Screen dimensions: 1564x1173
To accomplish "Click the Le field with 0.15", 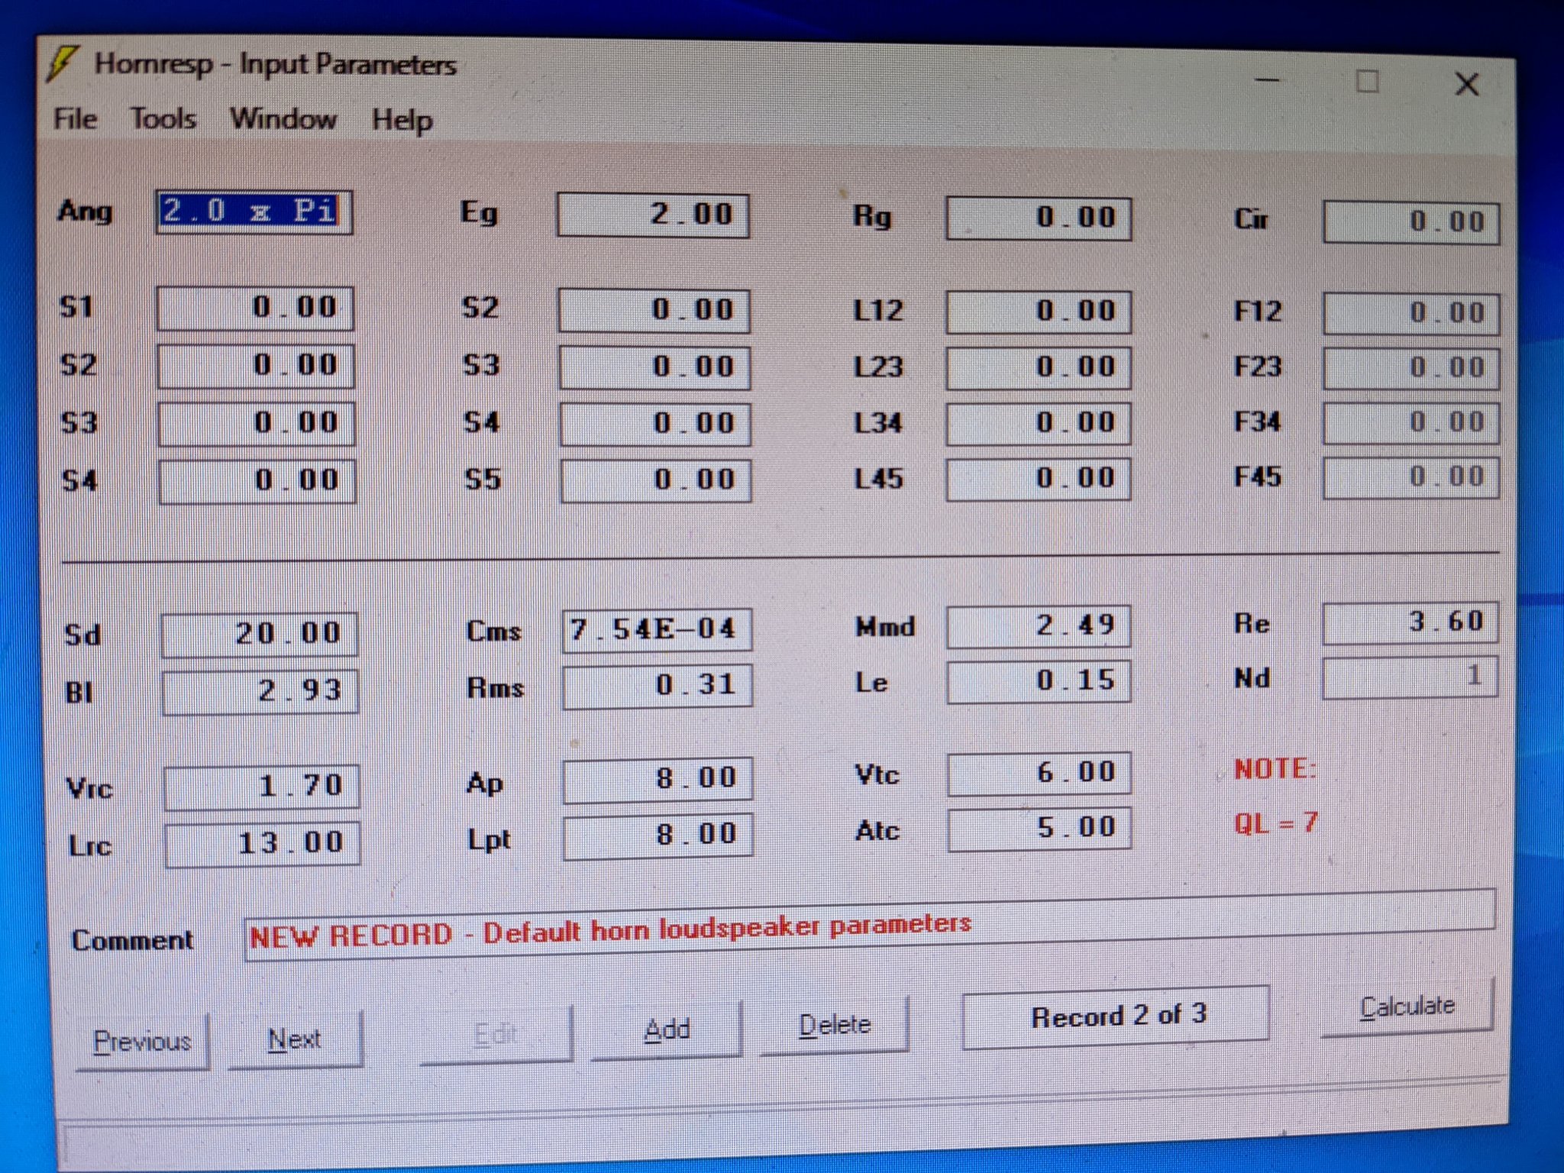I will 1039,682.
